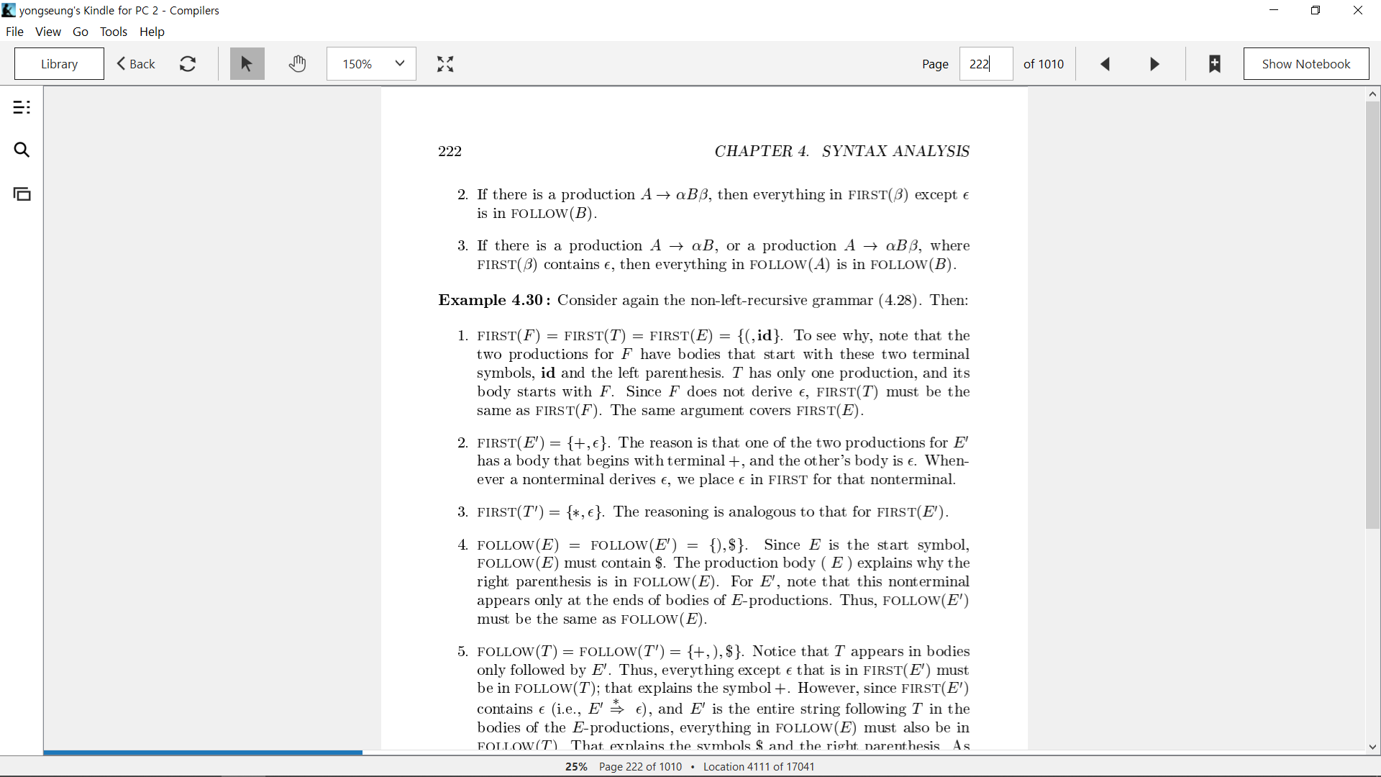Open the flashcards sidebar icon

tap(22, 194)
